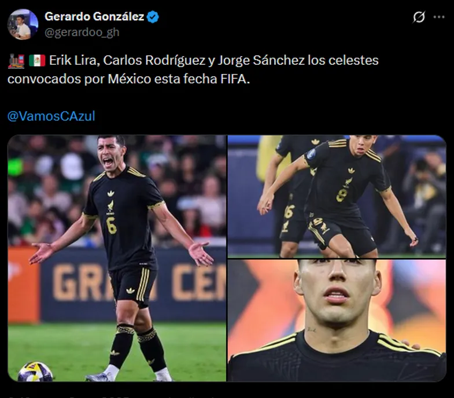Image resolution: width=454 pixels, height=398 pixels.
Task: Click the adidas trefoil logo on left jersey
Action: 110,193
